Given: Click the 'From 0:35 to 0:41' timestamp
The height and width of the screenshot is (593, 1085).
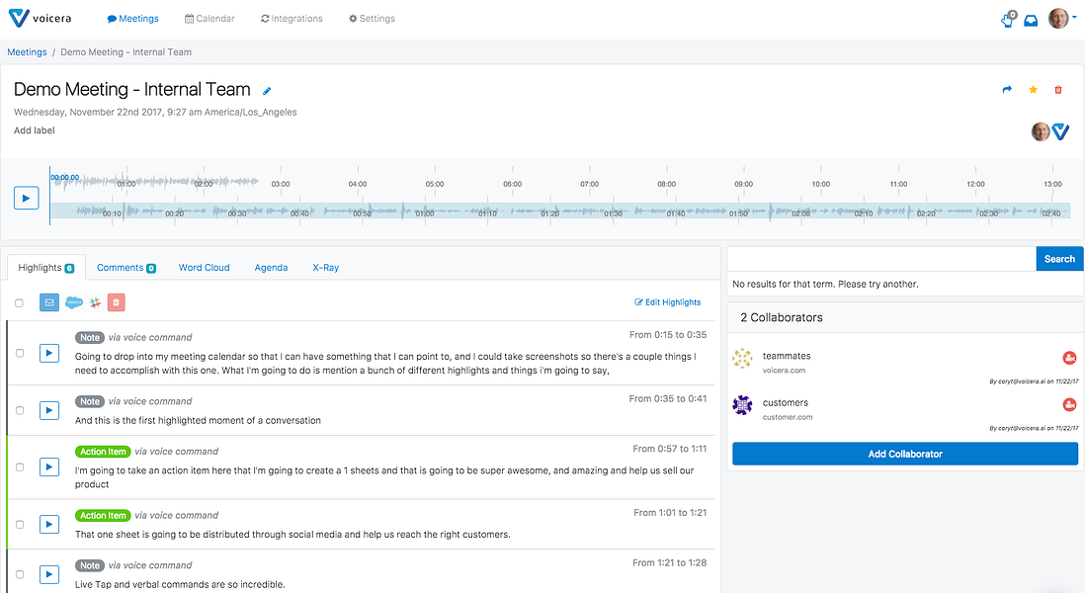Looking at the screenshot, I should 668,398.
